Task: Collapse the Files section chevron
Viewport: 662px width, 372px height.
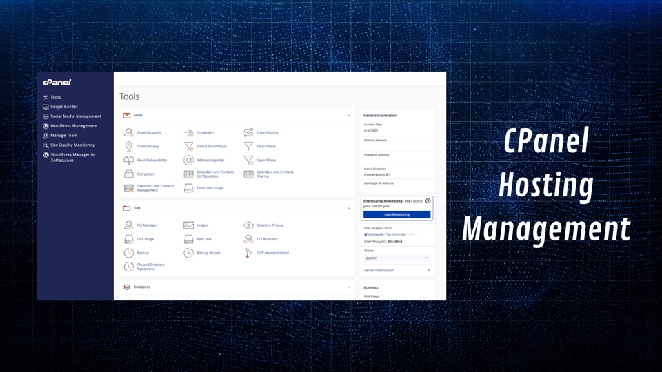Action: point(348,208)
